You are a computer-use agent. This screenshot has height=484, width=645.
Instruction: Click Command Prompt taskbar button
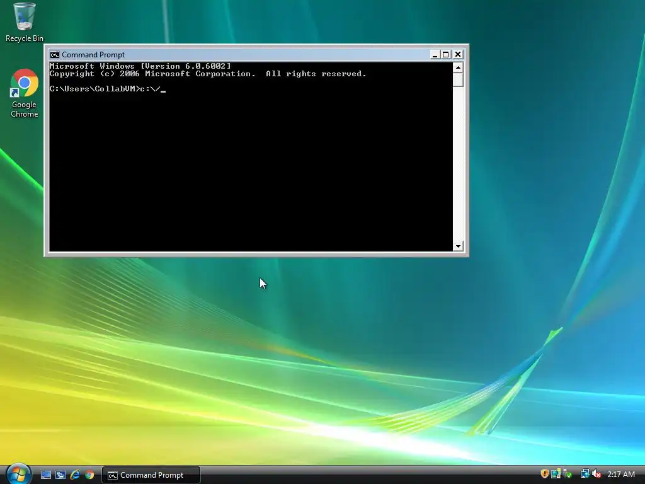point(151,475)
